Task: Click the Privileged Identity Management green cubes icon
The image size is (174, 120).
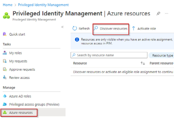Action: 6,16
